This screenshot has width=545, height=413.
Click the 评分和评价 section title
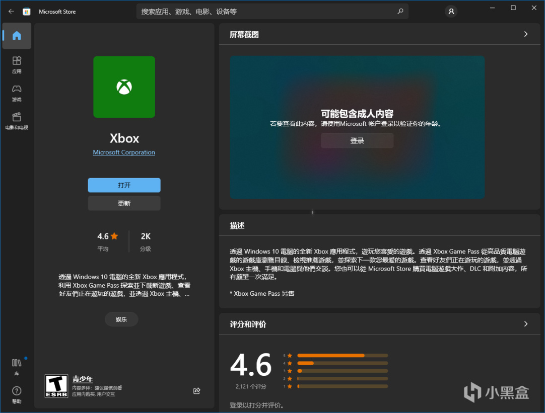tap(248, 324)
